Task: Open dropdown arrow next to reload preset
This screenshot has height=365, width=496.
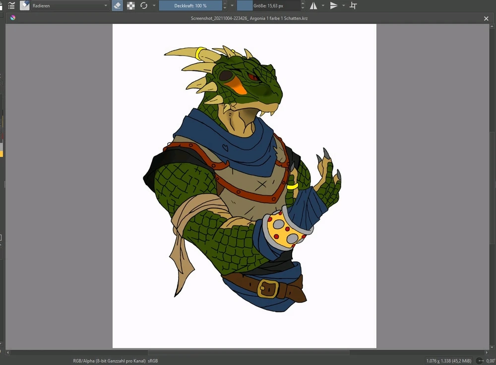Action: [154, 5]
